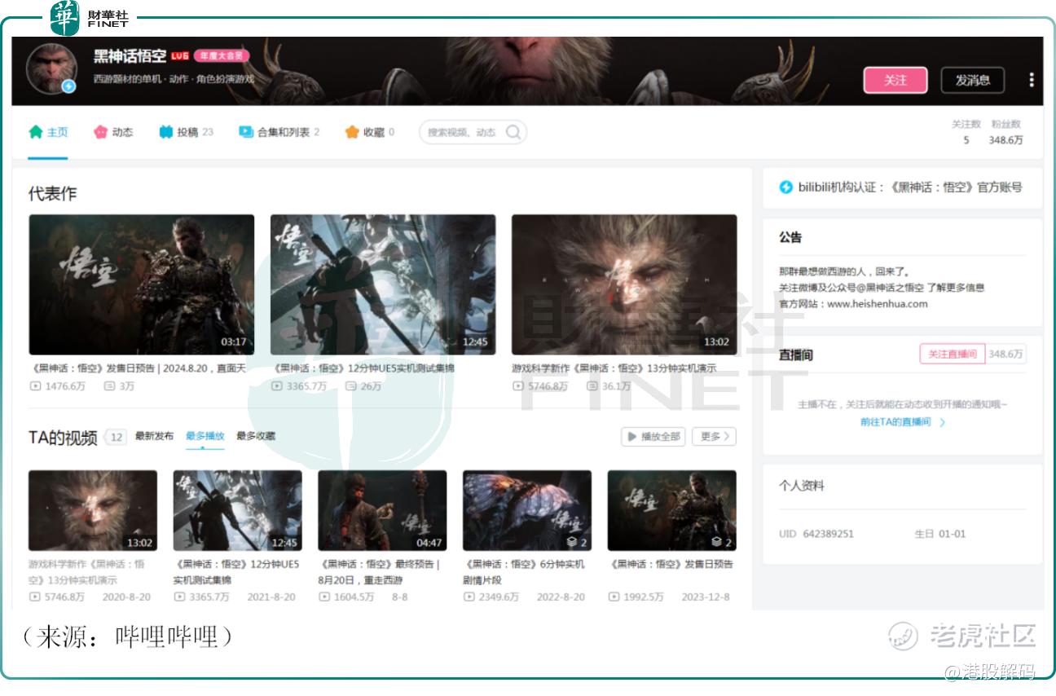1056x696 pixels.
Task: Open the three-dot more options menu
Action: tap(1032, 80)
